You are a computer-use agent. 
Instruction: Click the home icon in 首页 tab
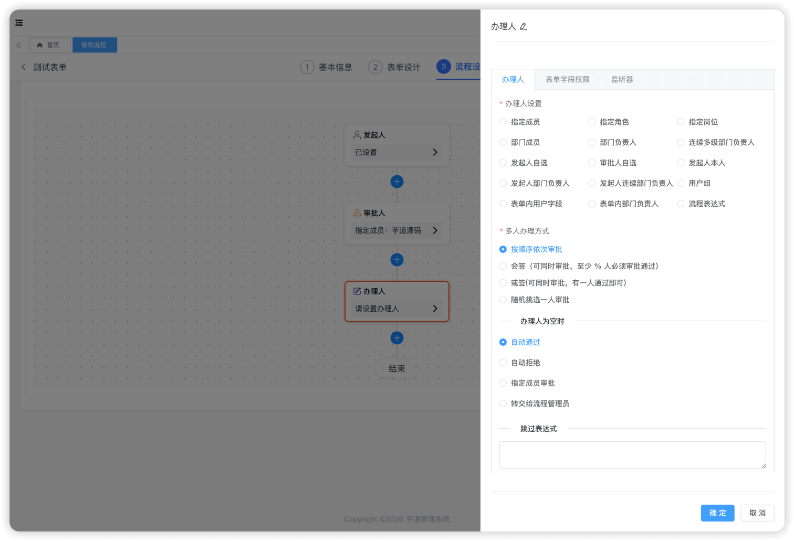[x=40, y=45]
